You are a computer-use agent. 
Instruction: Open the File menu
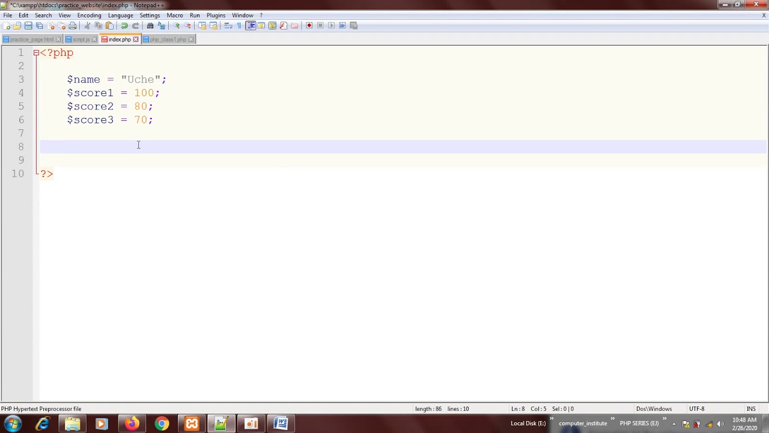click(8, 15)
